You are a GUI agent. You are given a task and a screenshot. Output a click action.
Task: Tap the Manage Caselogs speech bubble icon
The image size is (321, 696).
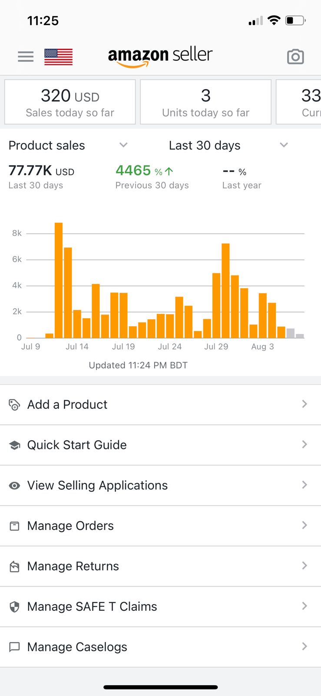[14, 647]
